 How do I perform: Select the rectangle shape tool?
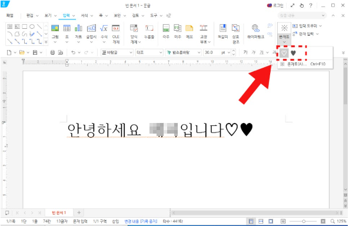[25, 26]
